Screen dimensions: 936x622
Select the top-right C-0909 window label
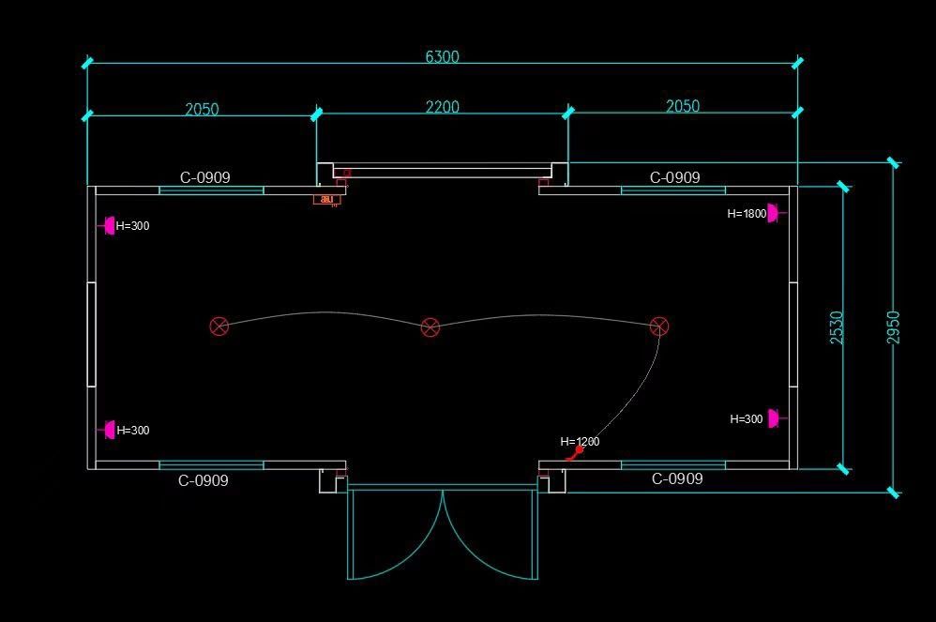tap(674, 177)
